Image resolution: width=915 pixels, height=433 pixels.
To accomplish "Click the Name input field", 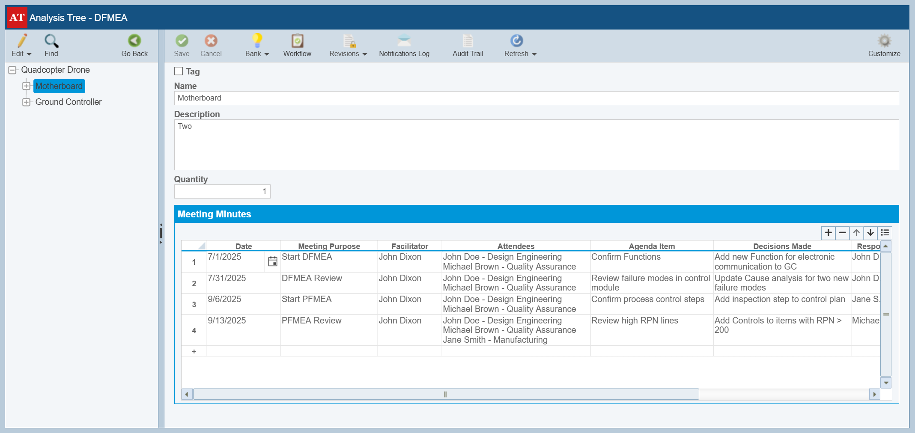I will tap(536, 98).
